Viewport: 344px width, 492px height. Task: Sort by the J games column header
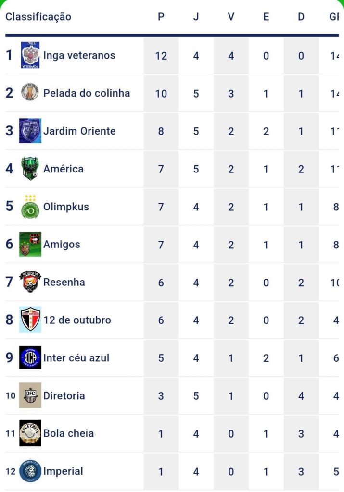(196, 17)
